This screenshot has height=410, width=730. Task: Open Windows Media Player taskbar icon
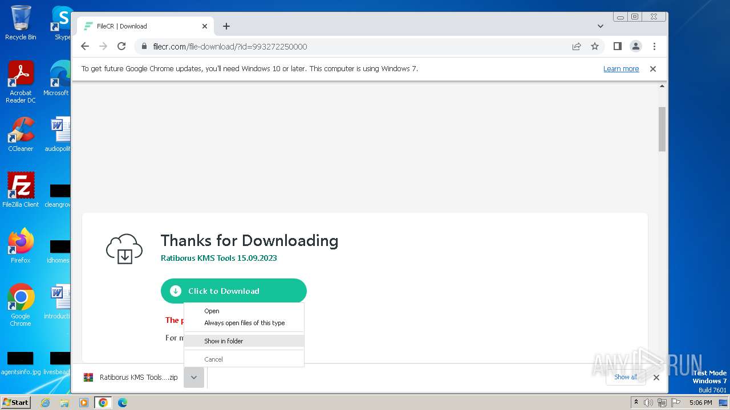coord(84,403)
